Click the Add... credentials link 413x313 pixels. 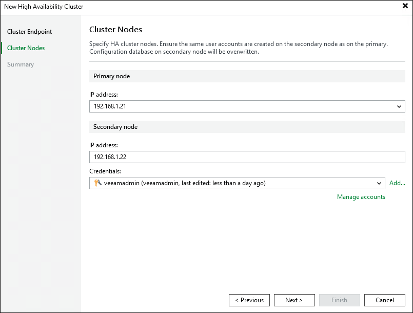click(x=397, y=183)
